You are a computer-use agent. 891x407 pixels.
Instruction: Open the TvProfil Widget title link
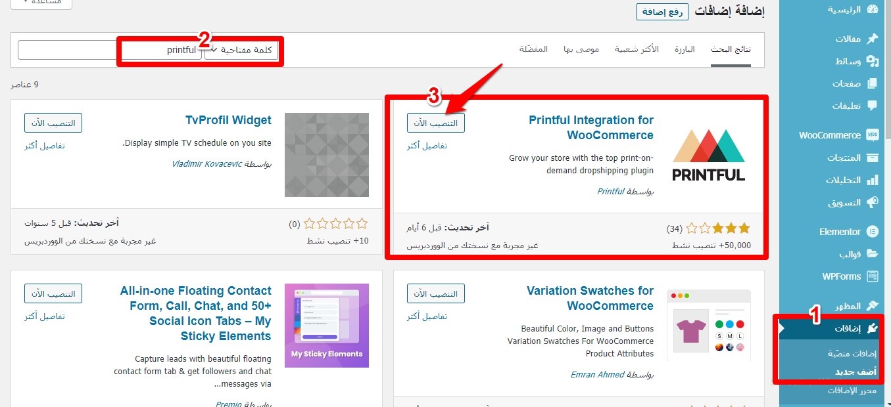(x=228, y=120)
